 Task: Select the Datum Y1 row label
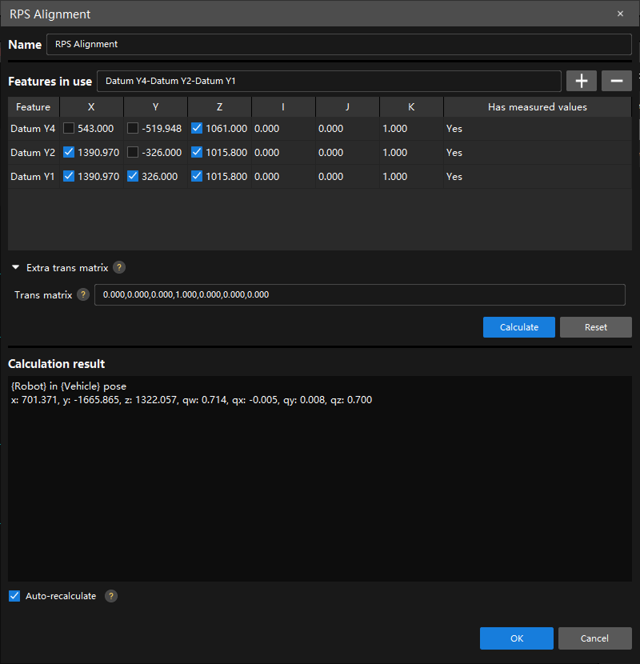click(x=33, y=177)
